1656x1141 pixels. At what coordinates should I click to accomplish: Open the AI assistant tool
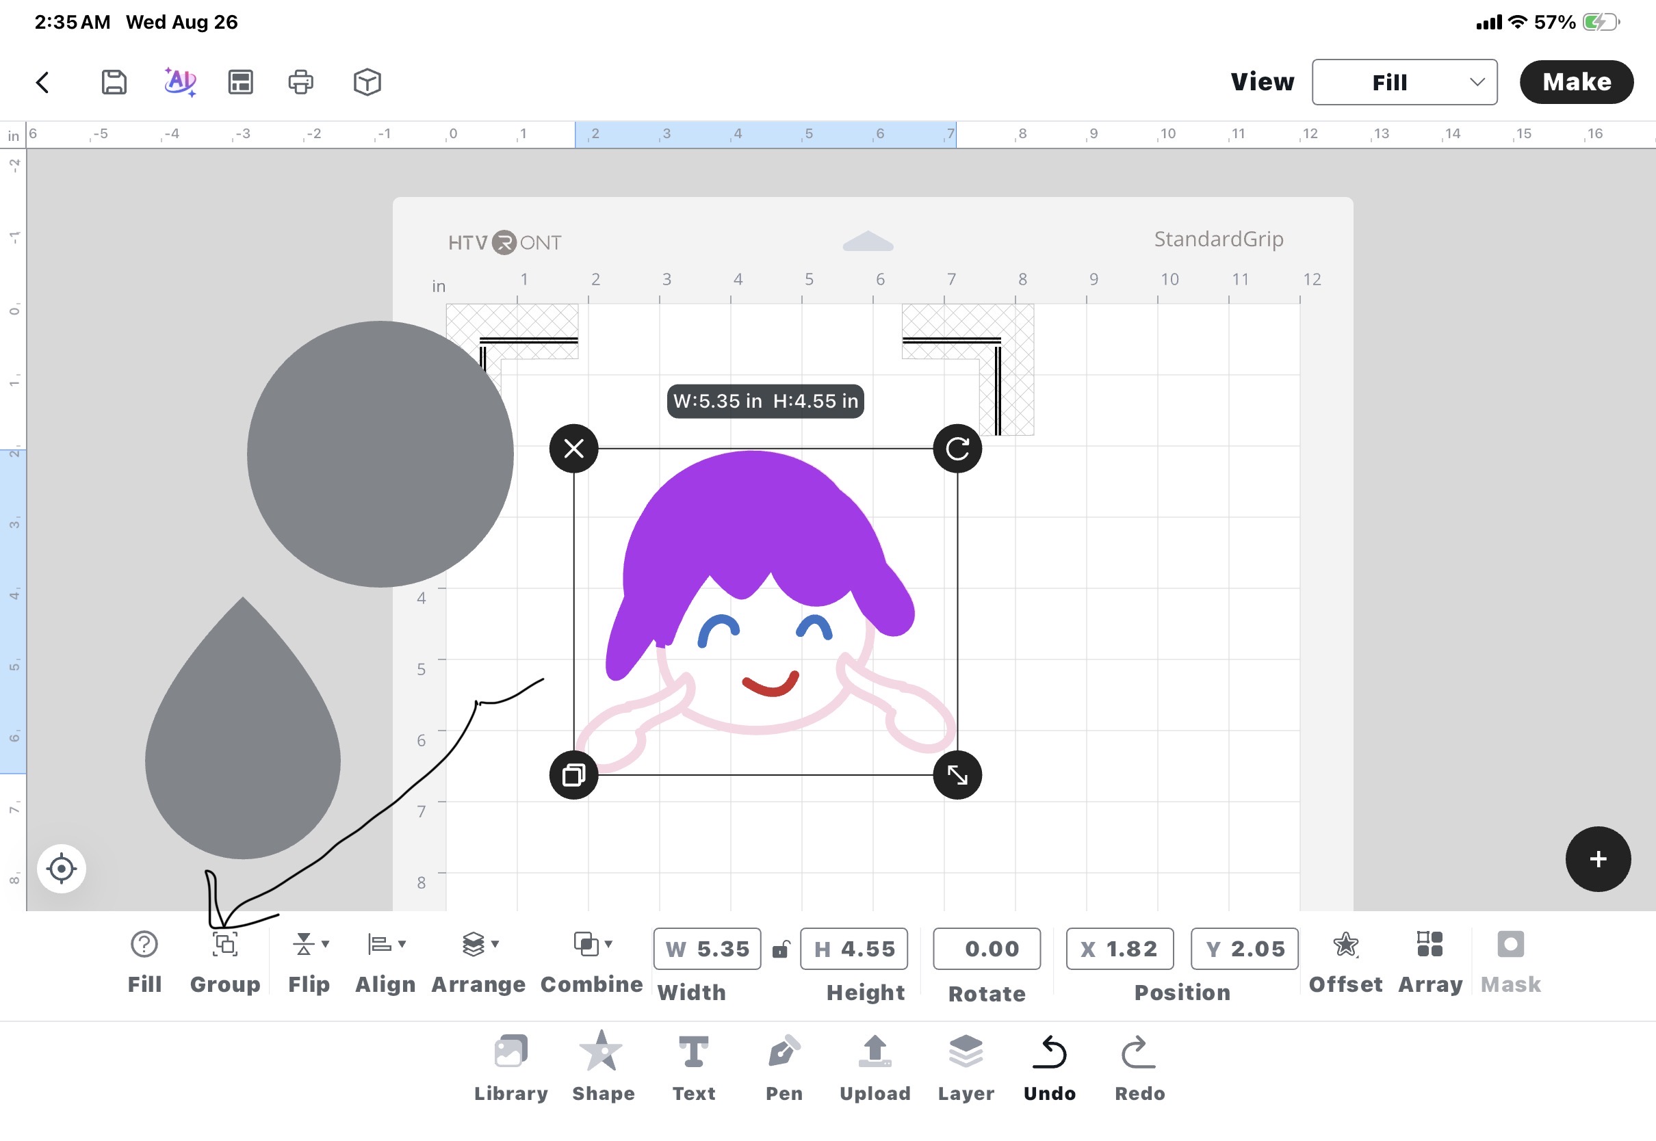[179, 82]
